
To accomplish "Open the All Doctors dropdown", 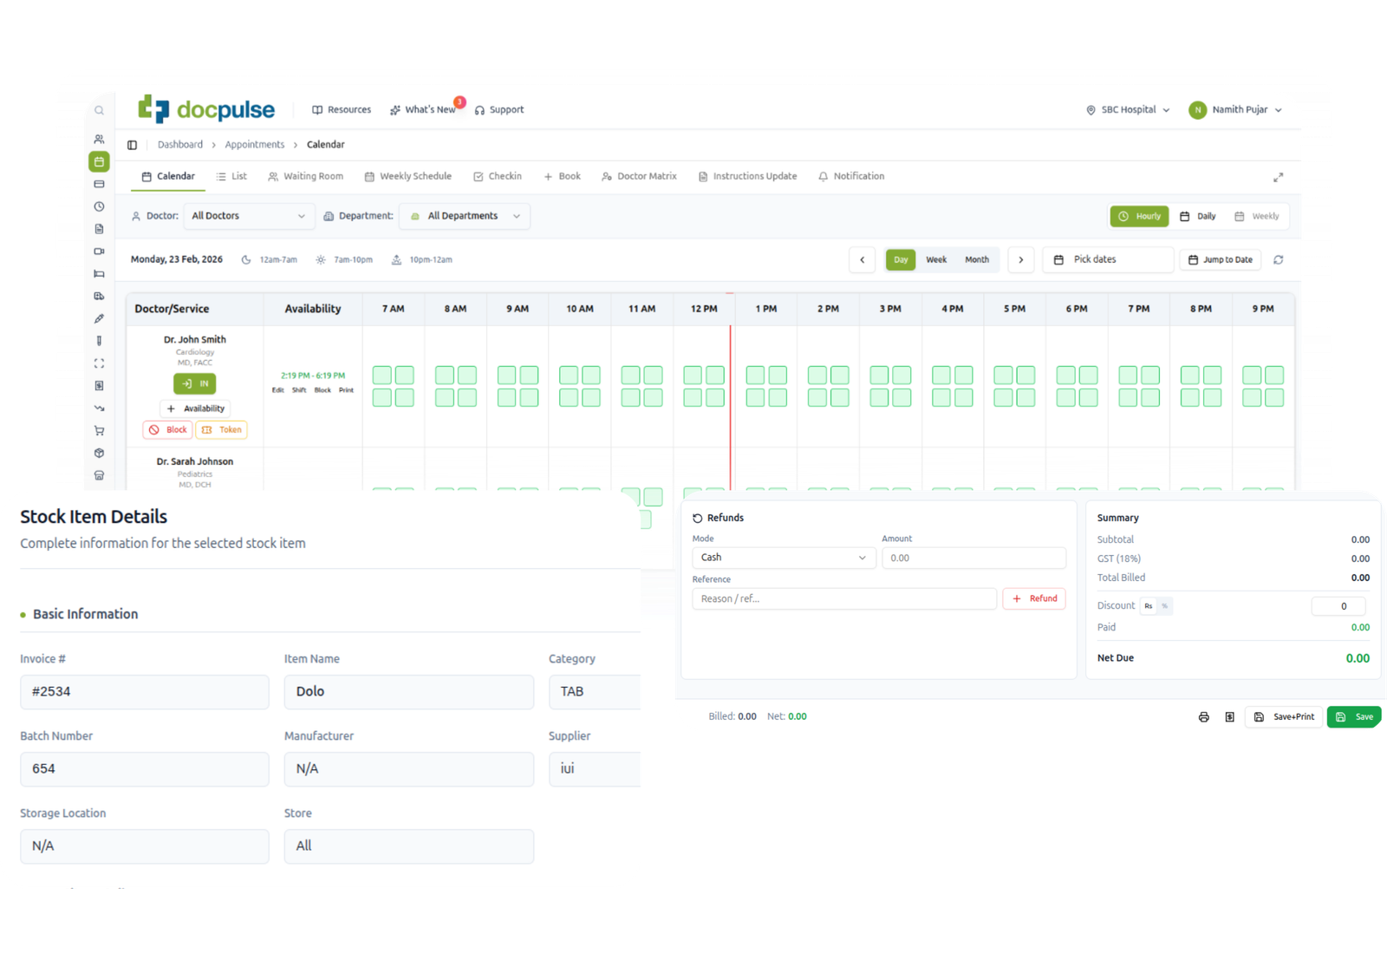I will (x=248, y=216).
